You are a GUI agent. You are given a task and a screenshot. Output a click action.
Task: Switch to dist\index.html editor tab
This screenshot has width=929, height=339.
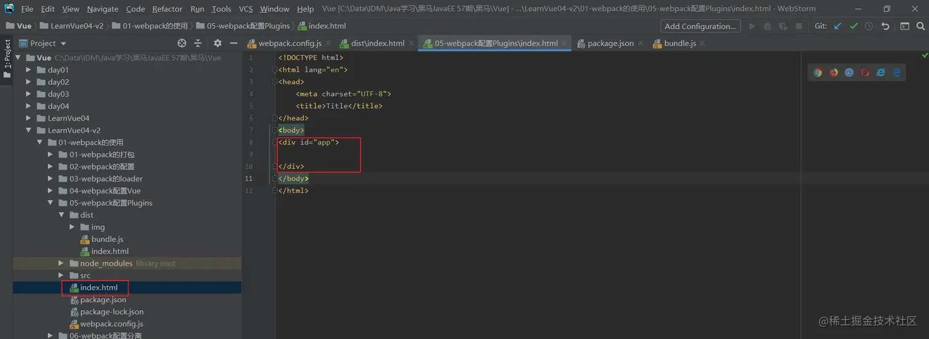377,43
